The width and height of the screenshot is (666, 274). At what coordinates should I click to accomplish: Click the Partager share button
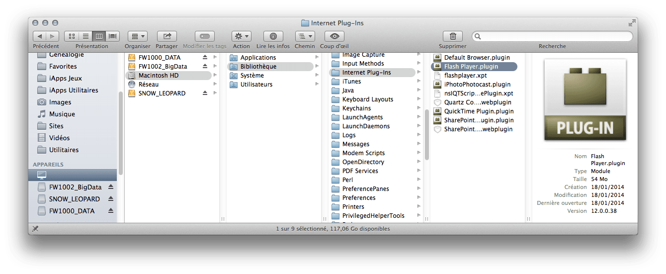pyautogui.click(x=167, y=36)
